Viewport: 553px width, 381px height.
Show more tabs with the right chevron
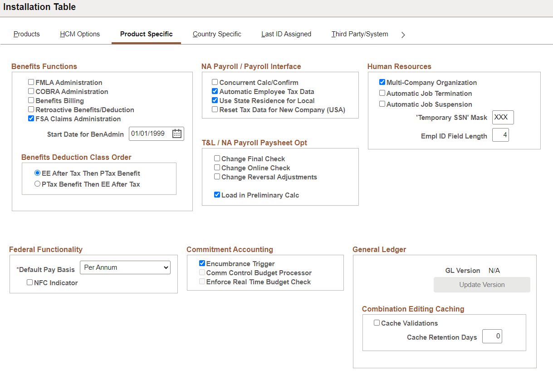[x=403, y=35]
